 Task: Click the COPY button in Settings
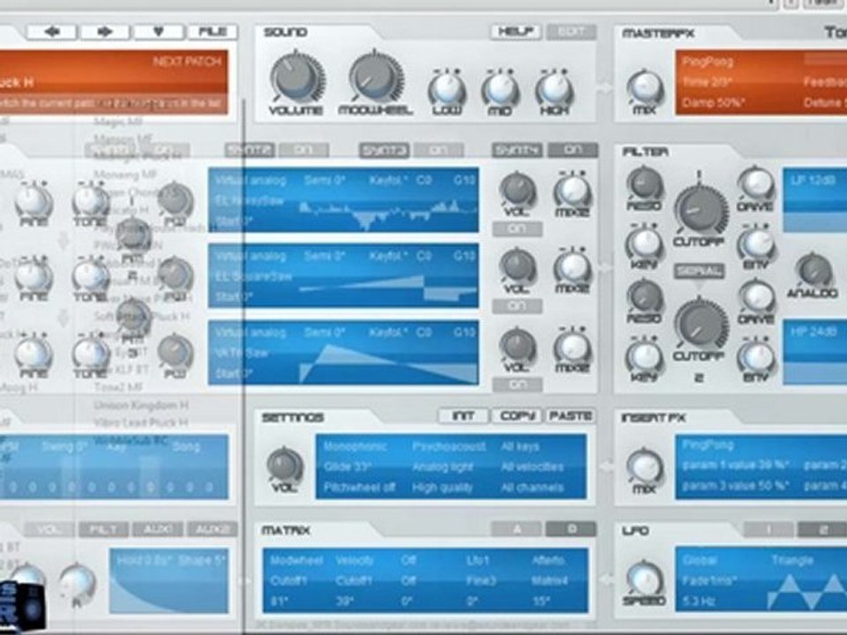pos(517,415)
